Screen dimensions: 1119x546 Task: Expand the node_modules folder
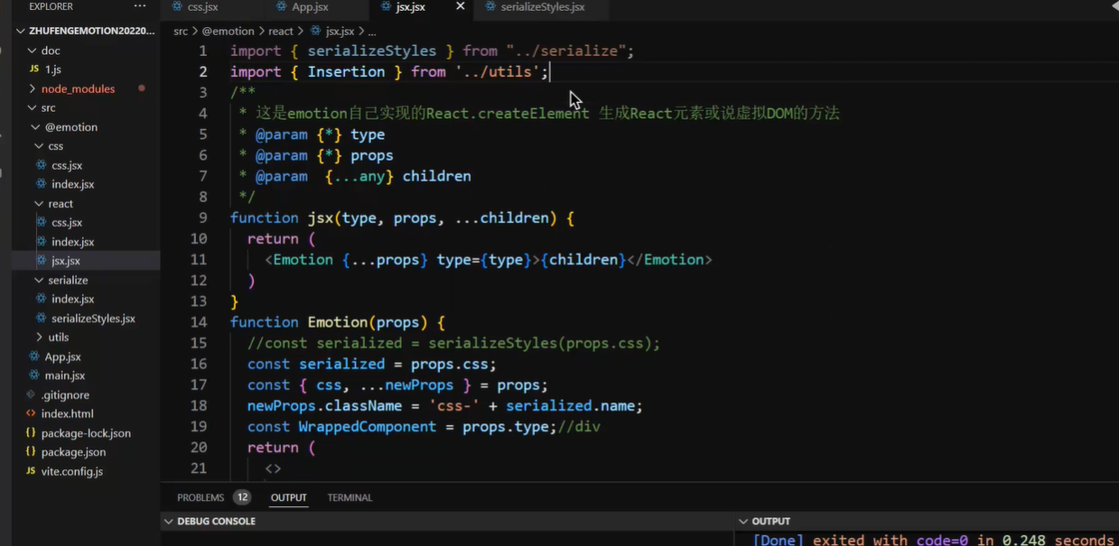click(x=33, y=88)
